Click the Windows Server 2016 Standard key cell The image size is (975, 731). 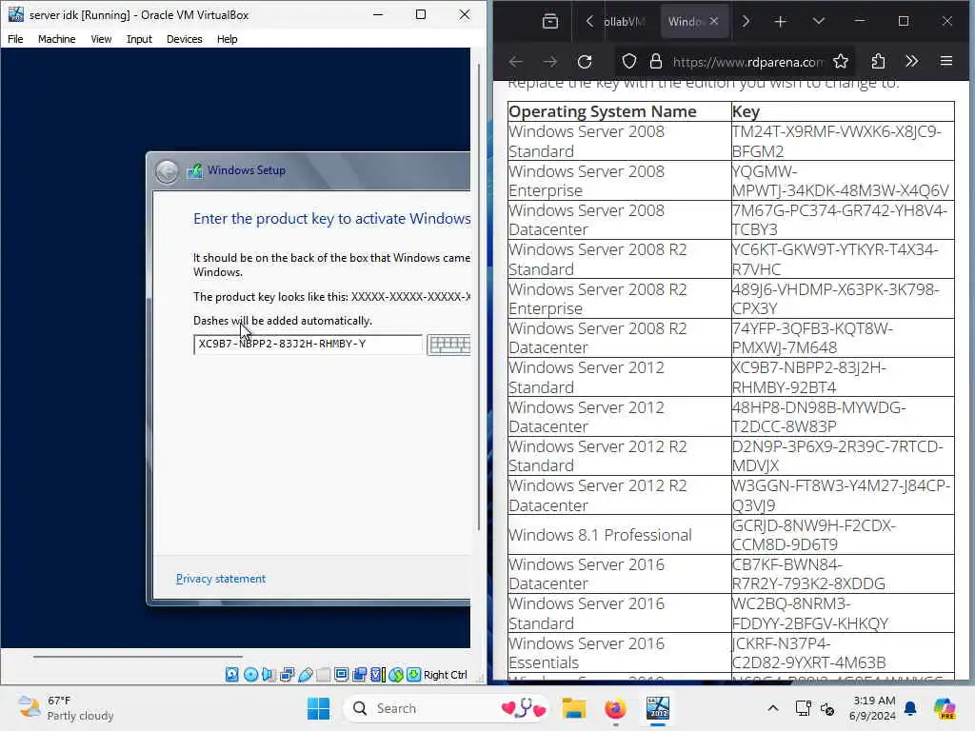(x=843, y=613)
